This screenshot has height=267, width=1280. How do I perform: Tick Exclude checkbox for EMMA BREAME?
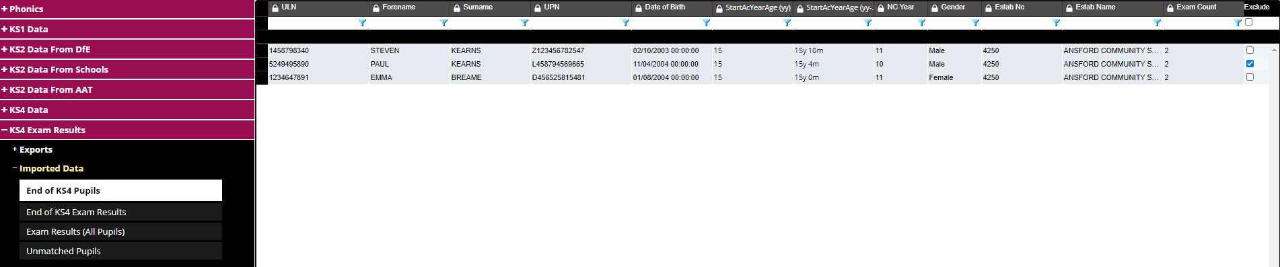1250,77
